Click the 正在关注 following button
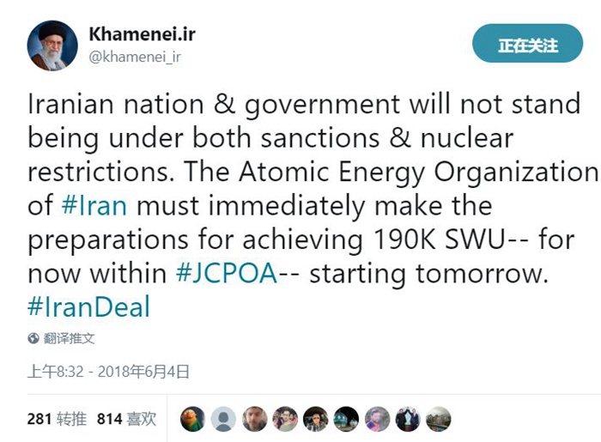This screenshot has width=601, height=442. 527,45
